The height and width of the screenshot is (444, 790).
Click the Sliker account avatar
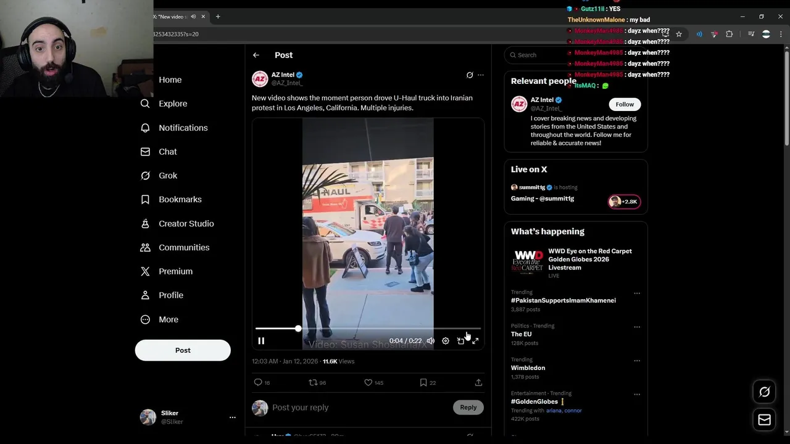tap(148, 417)
